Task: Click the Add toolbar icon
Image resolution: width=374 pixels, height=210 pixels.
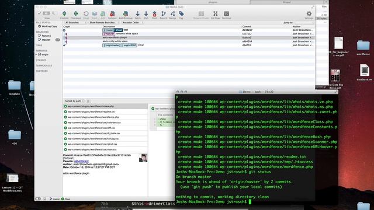Action: (x=103, y=15)
